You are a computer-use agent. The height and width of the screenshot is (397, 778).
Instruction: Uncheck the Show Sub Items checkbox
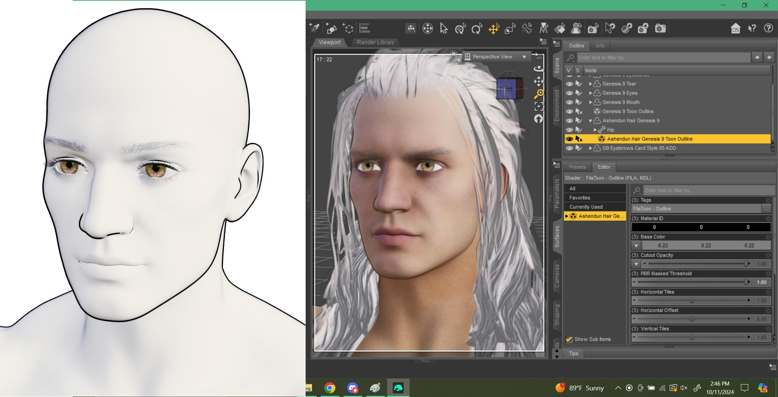pyautogui.click(x=569, y=339)
